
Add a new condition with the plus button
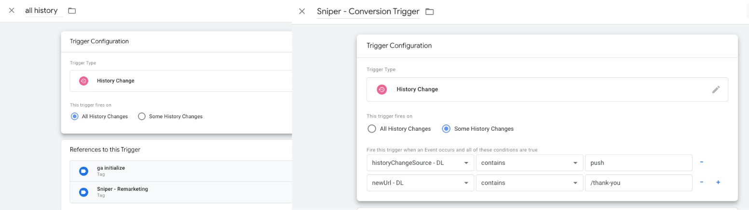(718, 182)
